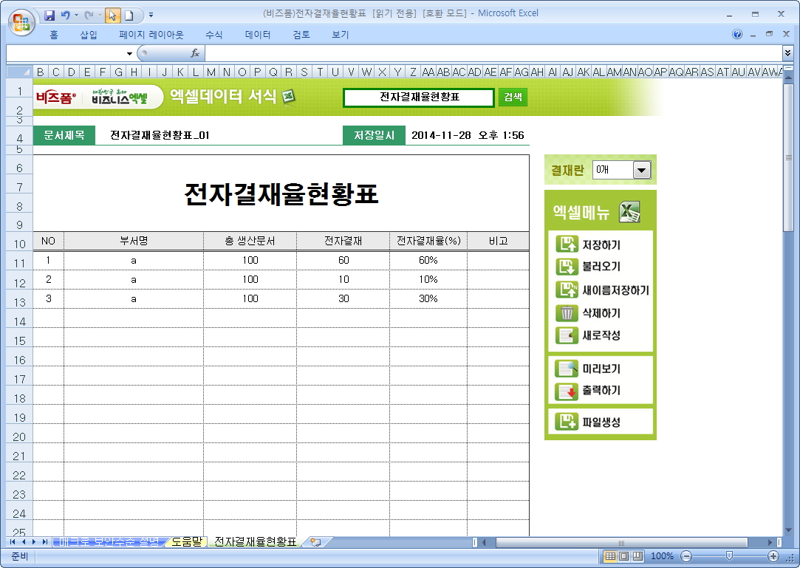Switch to the 도움말 sheet tab
Screen dimensions: 800x568
point(186,542)
